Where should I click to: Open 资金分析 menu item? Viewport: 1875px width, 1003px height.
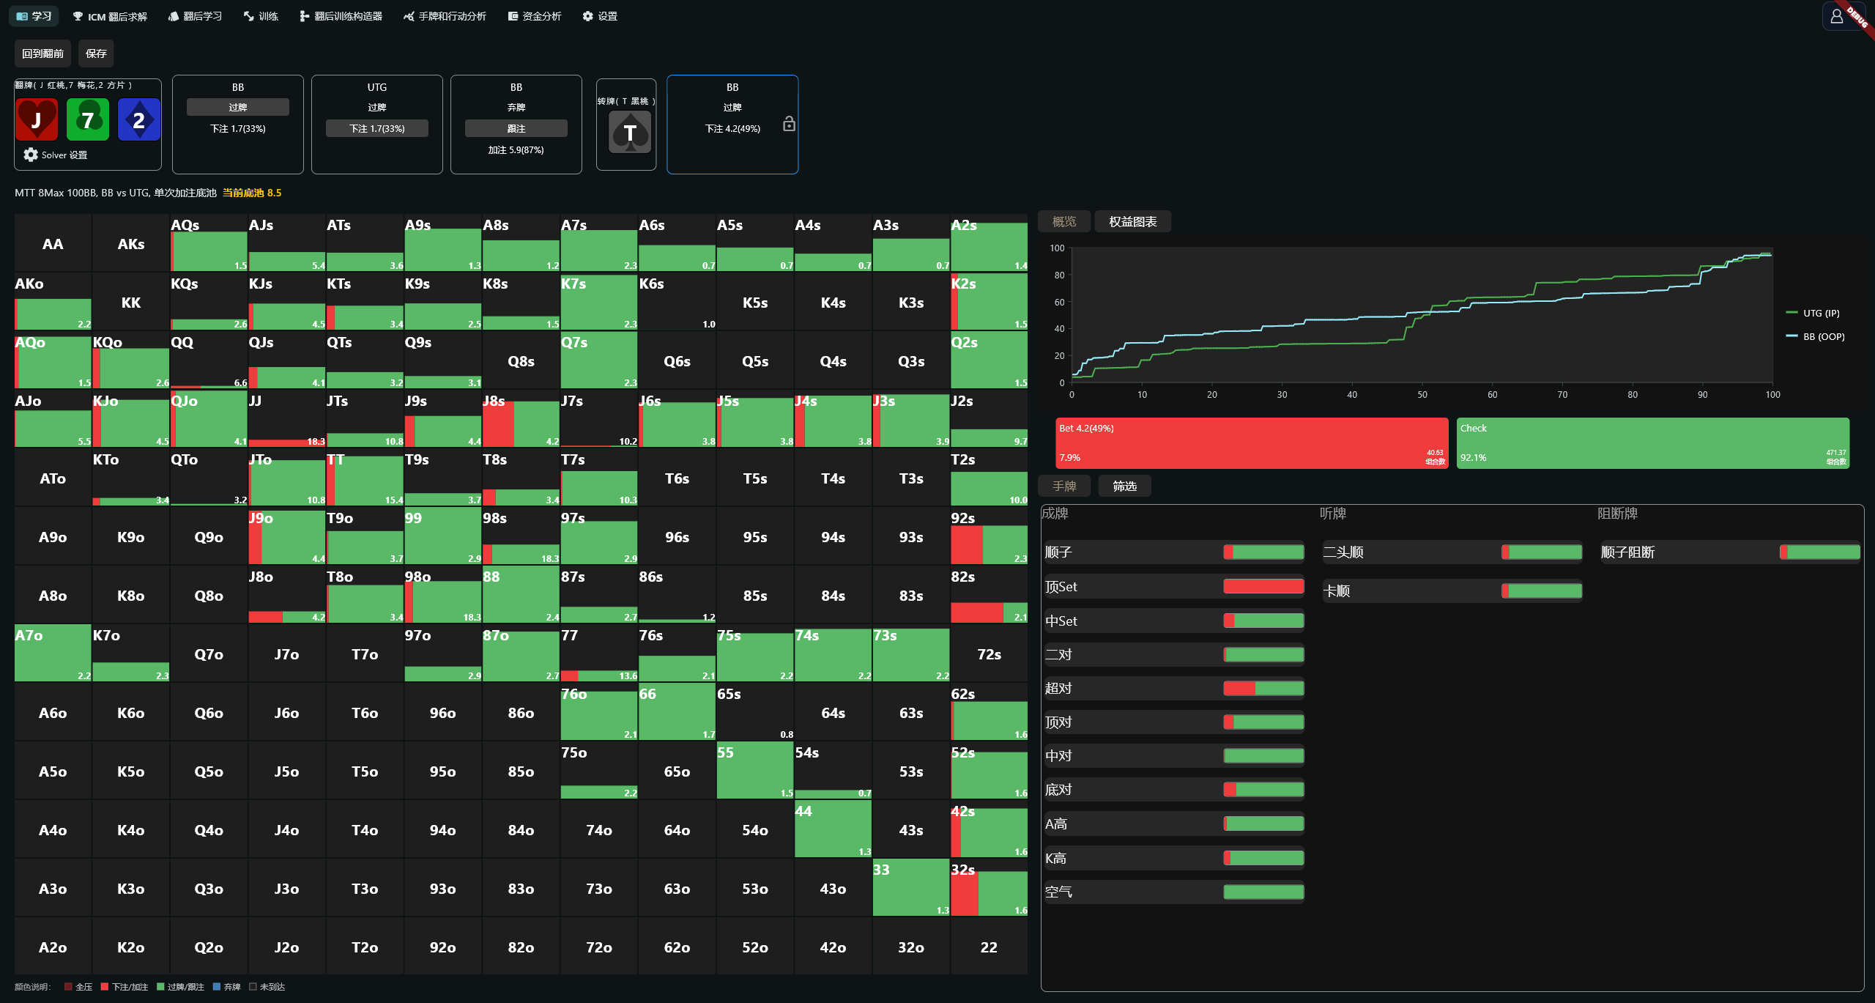point(535,16)
